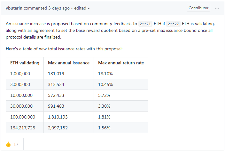Open the three-dot comment options menu
The height and width of the screenshot is (152, 225).
[x=217, y=8]
